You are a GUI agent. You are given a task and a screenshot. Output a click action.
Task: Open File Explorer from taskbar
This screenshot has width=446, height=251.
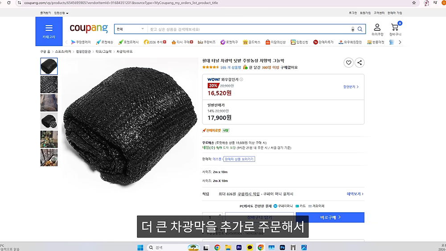[x=228, y=247]
